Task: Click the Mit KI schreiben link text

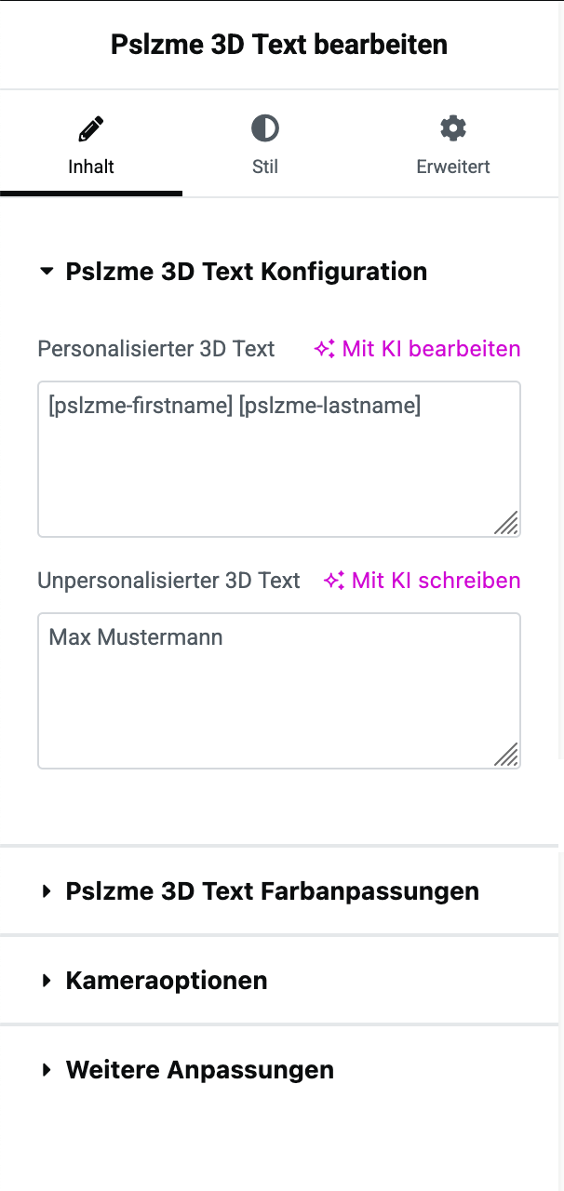Action: click(436, 581)
